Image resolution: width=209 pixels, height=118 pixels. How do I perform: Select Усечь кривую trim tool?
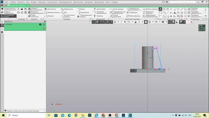[117, 9]
